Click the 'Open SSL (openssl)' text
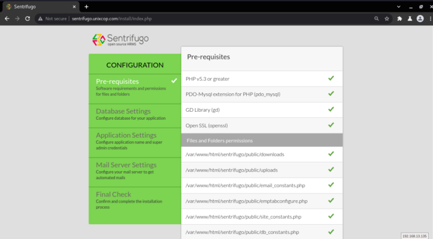This screenshot has width=433, height=239. coord(207,125)
